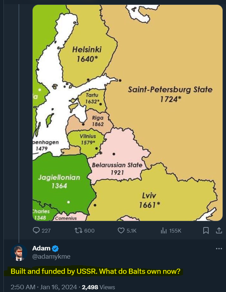The image size is (226, 292).
Task: Click the reply text about USSR and Balts
Action: 95,271
